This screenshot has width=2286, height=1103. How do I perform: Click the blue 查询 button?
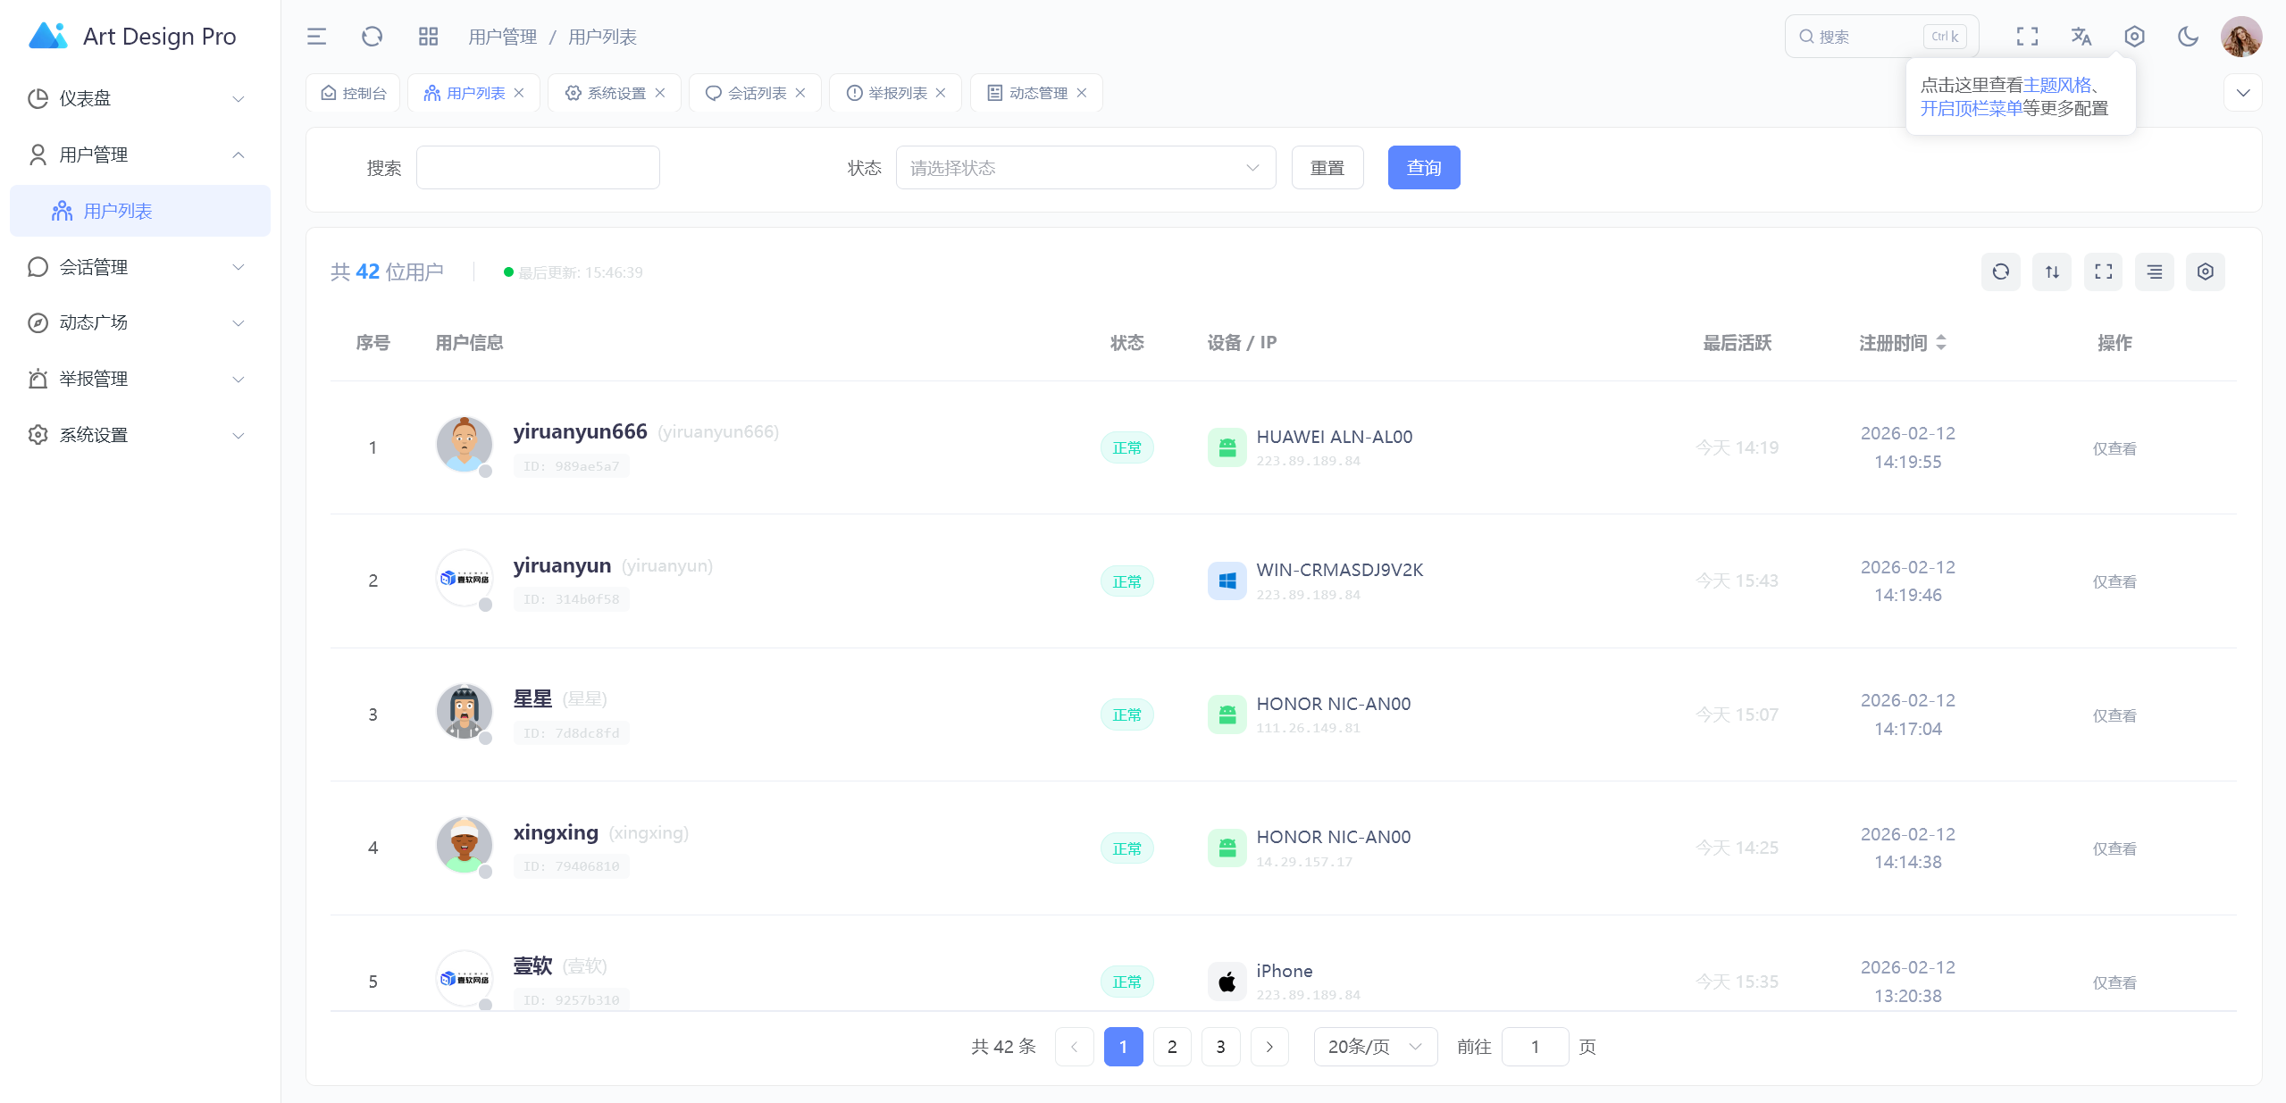click(1423, 168)
